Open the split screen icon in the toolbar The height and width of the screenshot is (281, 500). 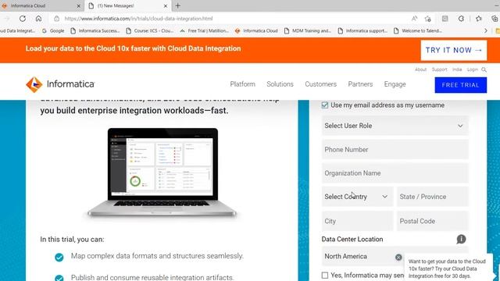445,19
